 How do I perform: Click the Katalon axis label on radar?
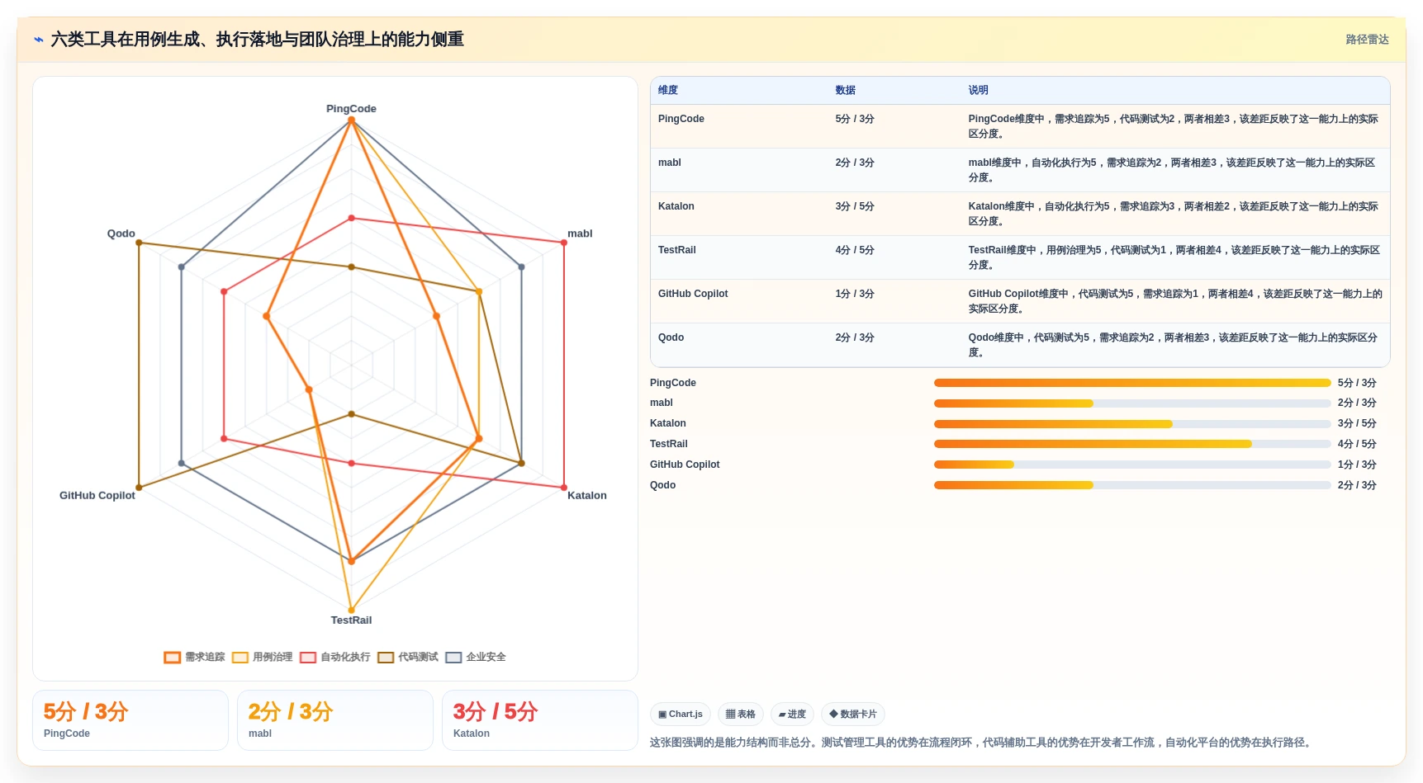[587, 496]
